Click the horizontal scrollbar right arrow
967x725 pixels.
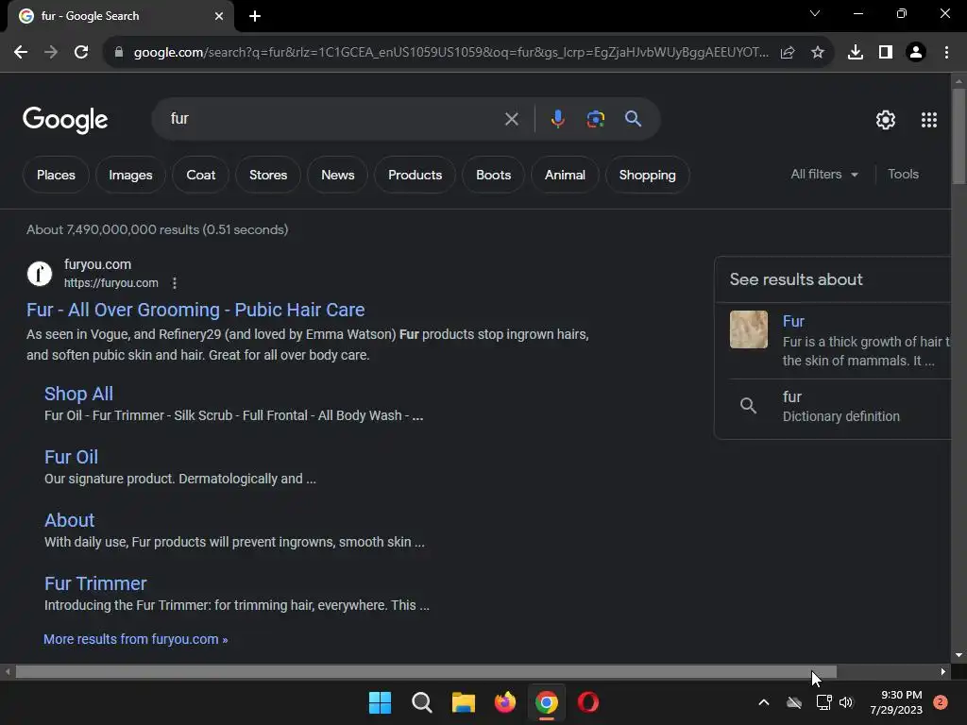(943, 671)
